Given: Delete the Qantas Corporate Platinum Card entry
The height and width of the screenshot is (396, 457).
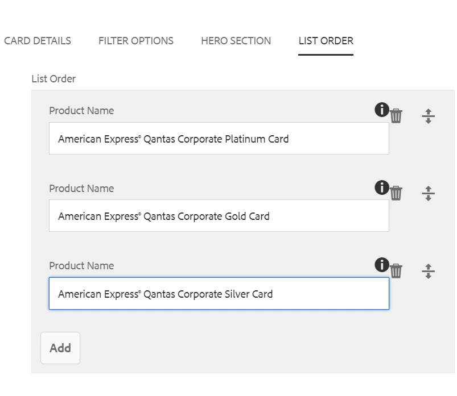Looking at the screenshot, I should [396, 116].
